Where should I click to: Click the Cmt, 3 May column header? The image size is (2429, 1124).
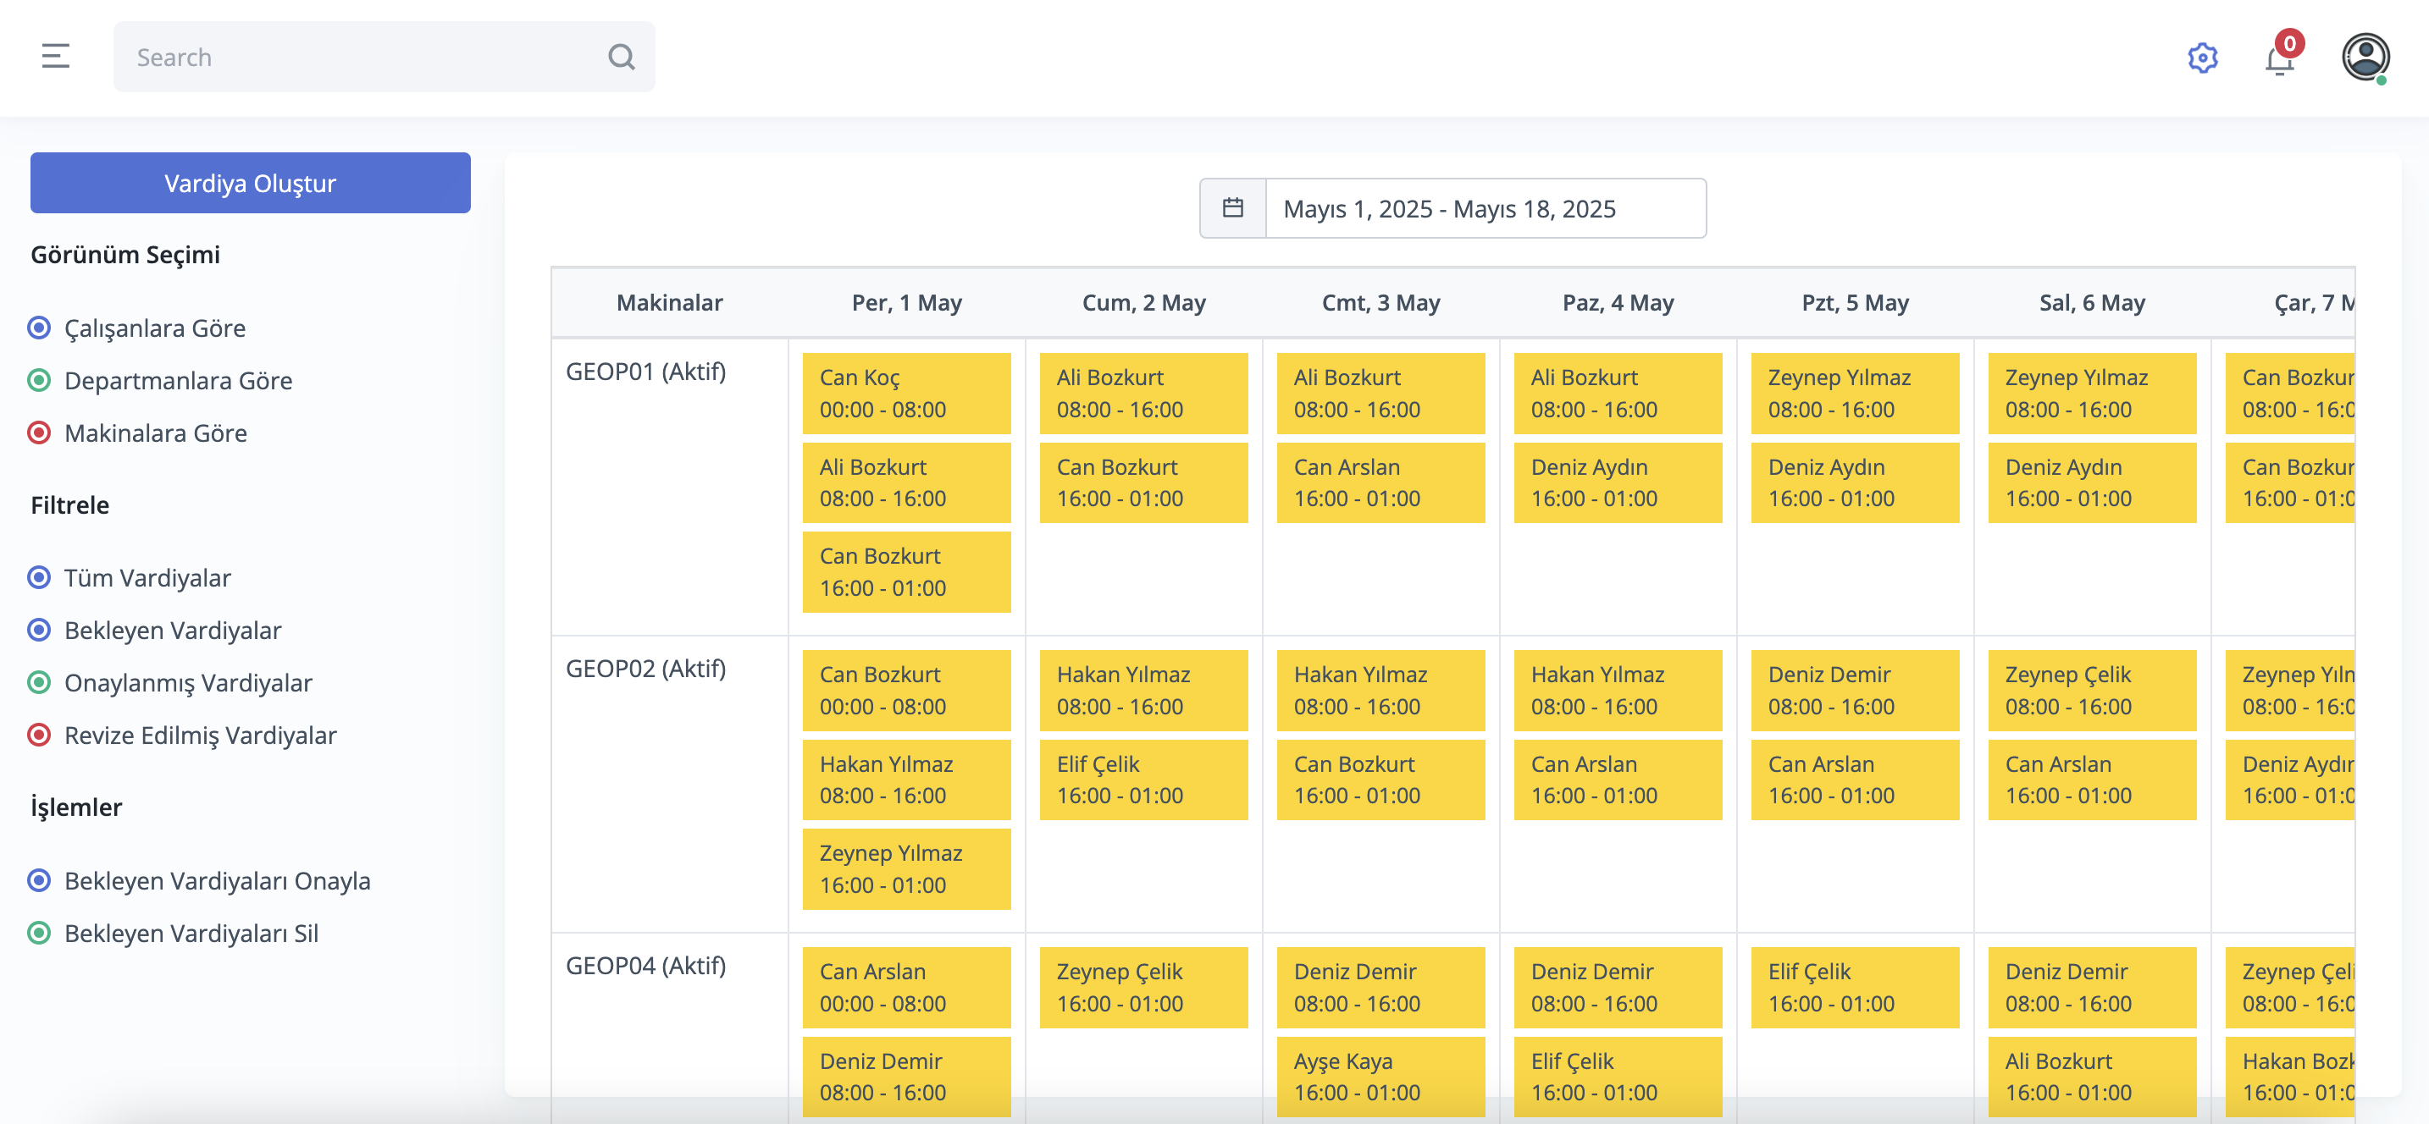click(1380, 302)
